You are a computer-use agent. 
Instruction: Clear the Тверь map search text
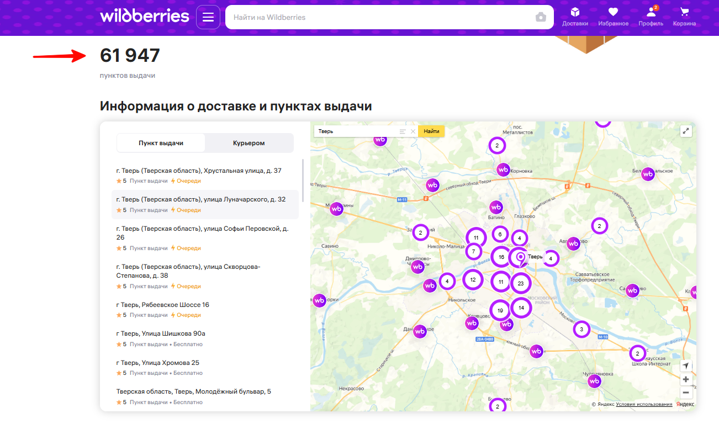point(413,131)
